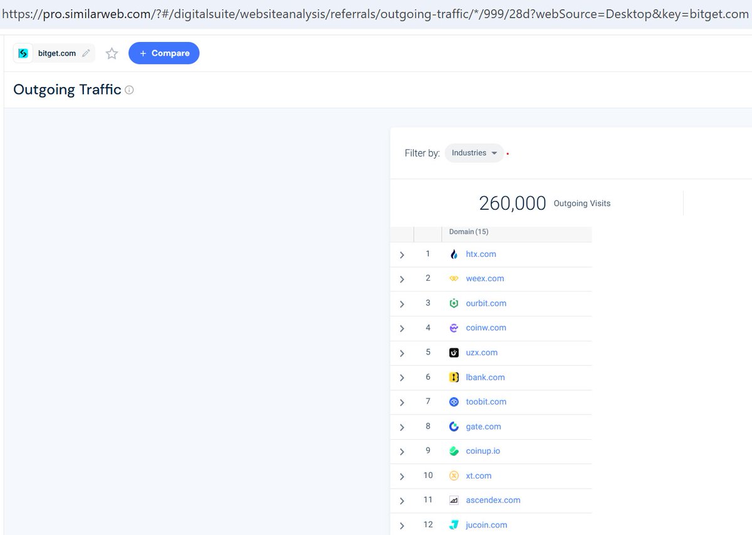Expand the toobit.com row

(x=402, y=402)
